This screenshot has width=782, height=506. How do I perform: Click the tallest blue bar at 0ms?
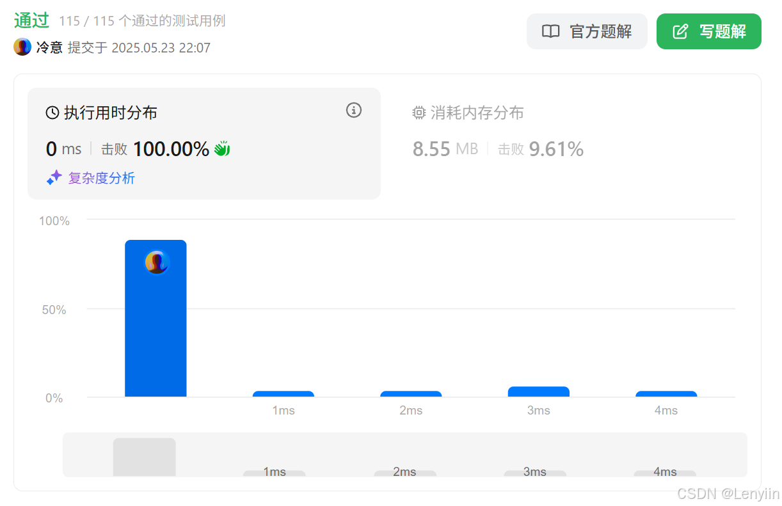156,319
